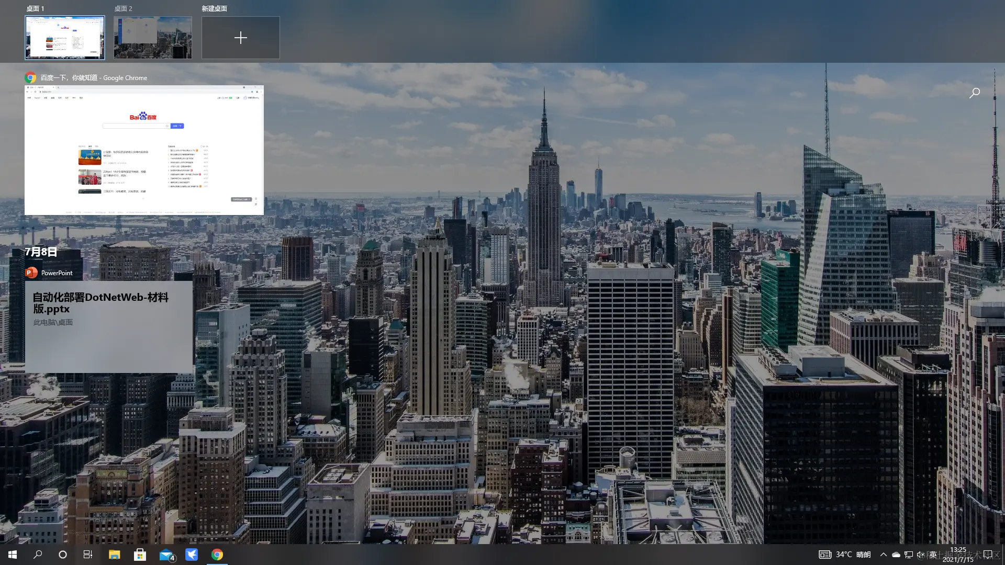Open the network icon in system tray
The height and width of the screenshot is (565, 1005).
[908, 555]
